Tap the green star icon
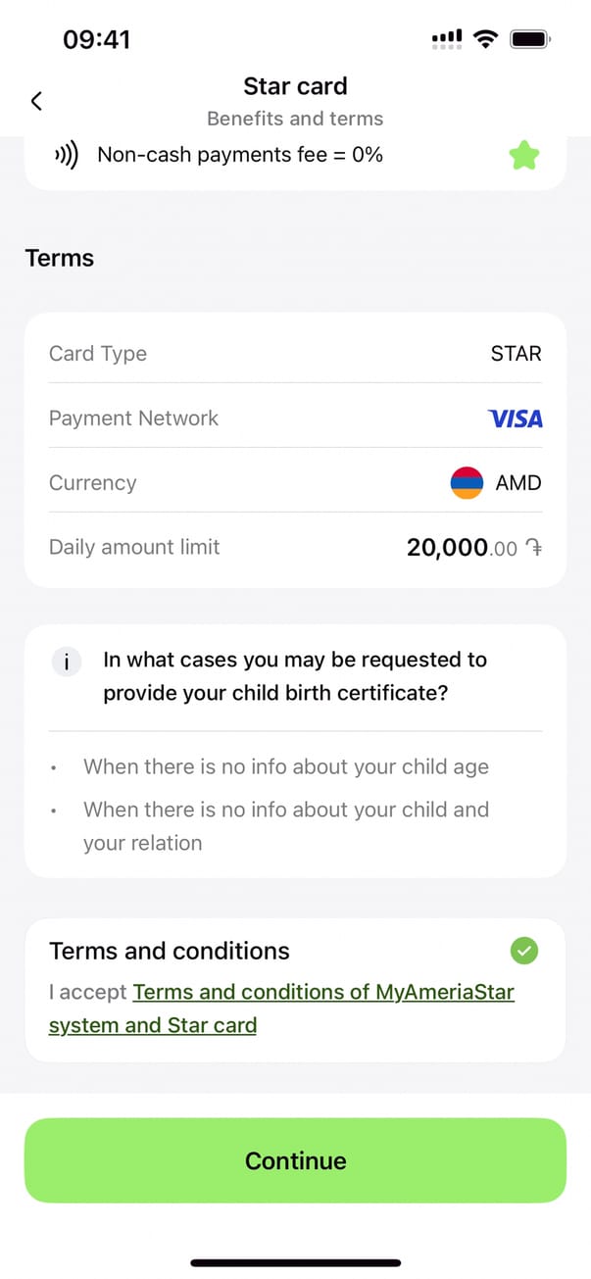Viewport: 591px width, 1279px height. pos(524,155)
